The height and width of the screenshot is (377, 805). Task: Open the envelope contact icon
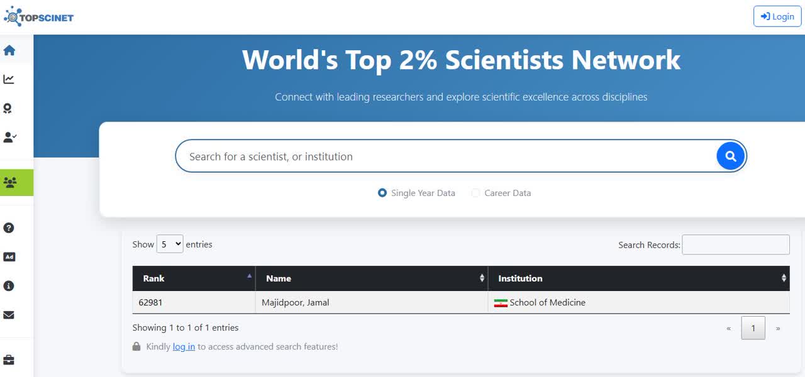pos(9,315)
